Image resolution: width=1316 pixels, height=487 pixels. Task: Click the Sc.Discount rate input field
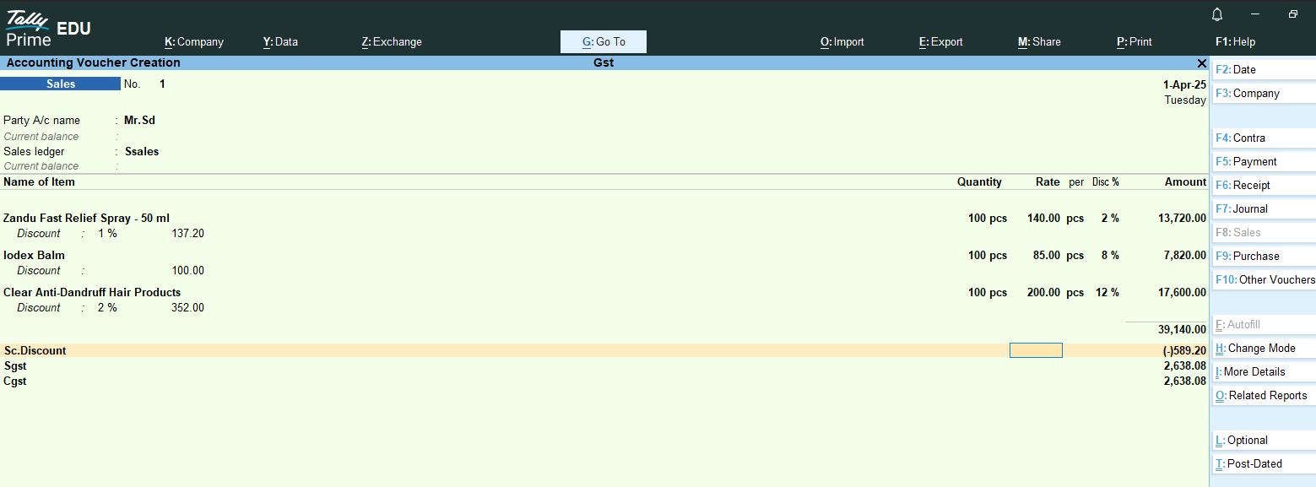click(x=1036, y=350)
